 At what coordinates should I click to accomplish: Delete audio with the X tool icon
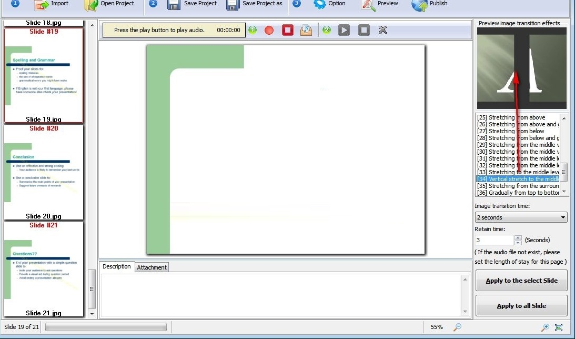382,30
